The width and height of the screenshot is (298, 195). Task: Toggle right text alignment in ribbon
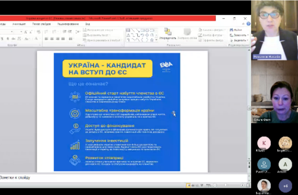pyautogui.click(x=58, y=38)
